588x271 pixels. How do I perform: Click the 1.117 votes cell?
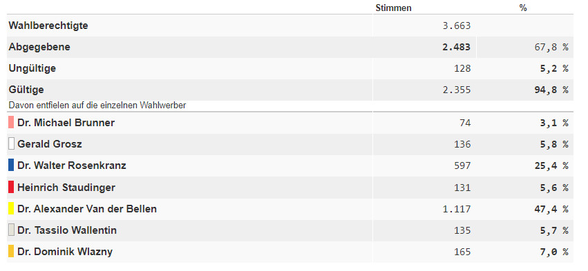point(457,209)
